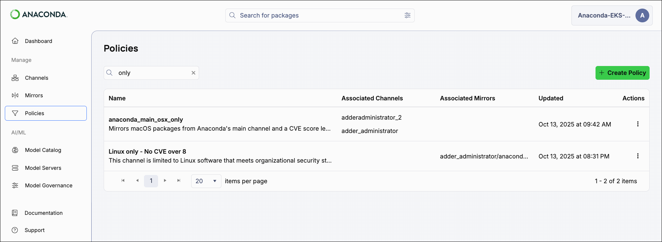Click the Policies funnel icon
Viewport: 662px width, 242px height.
tap(15, 113)
